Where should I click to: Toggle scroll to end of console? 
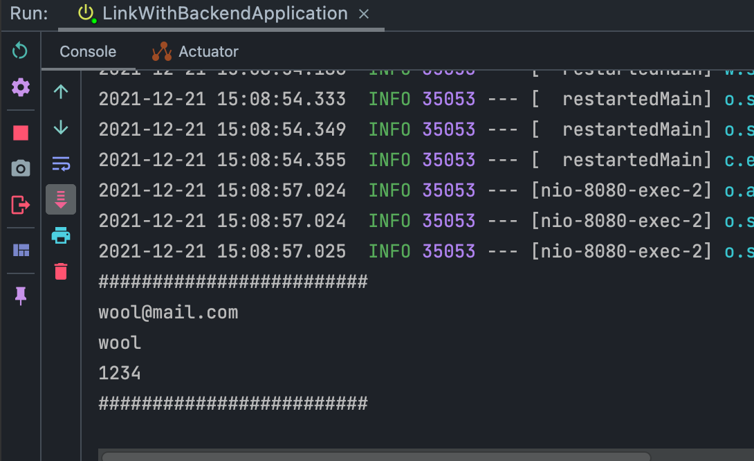(61, 199)
